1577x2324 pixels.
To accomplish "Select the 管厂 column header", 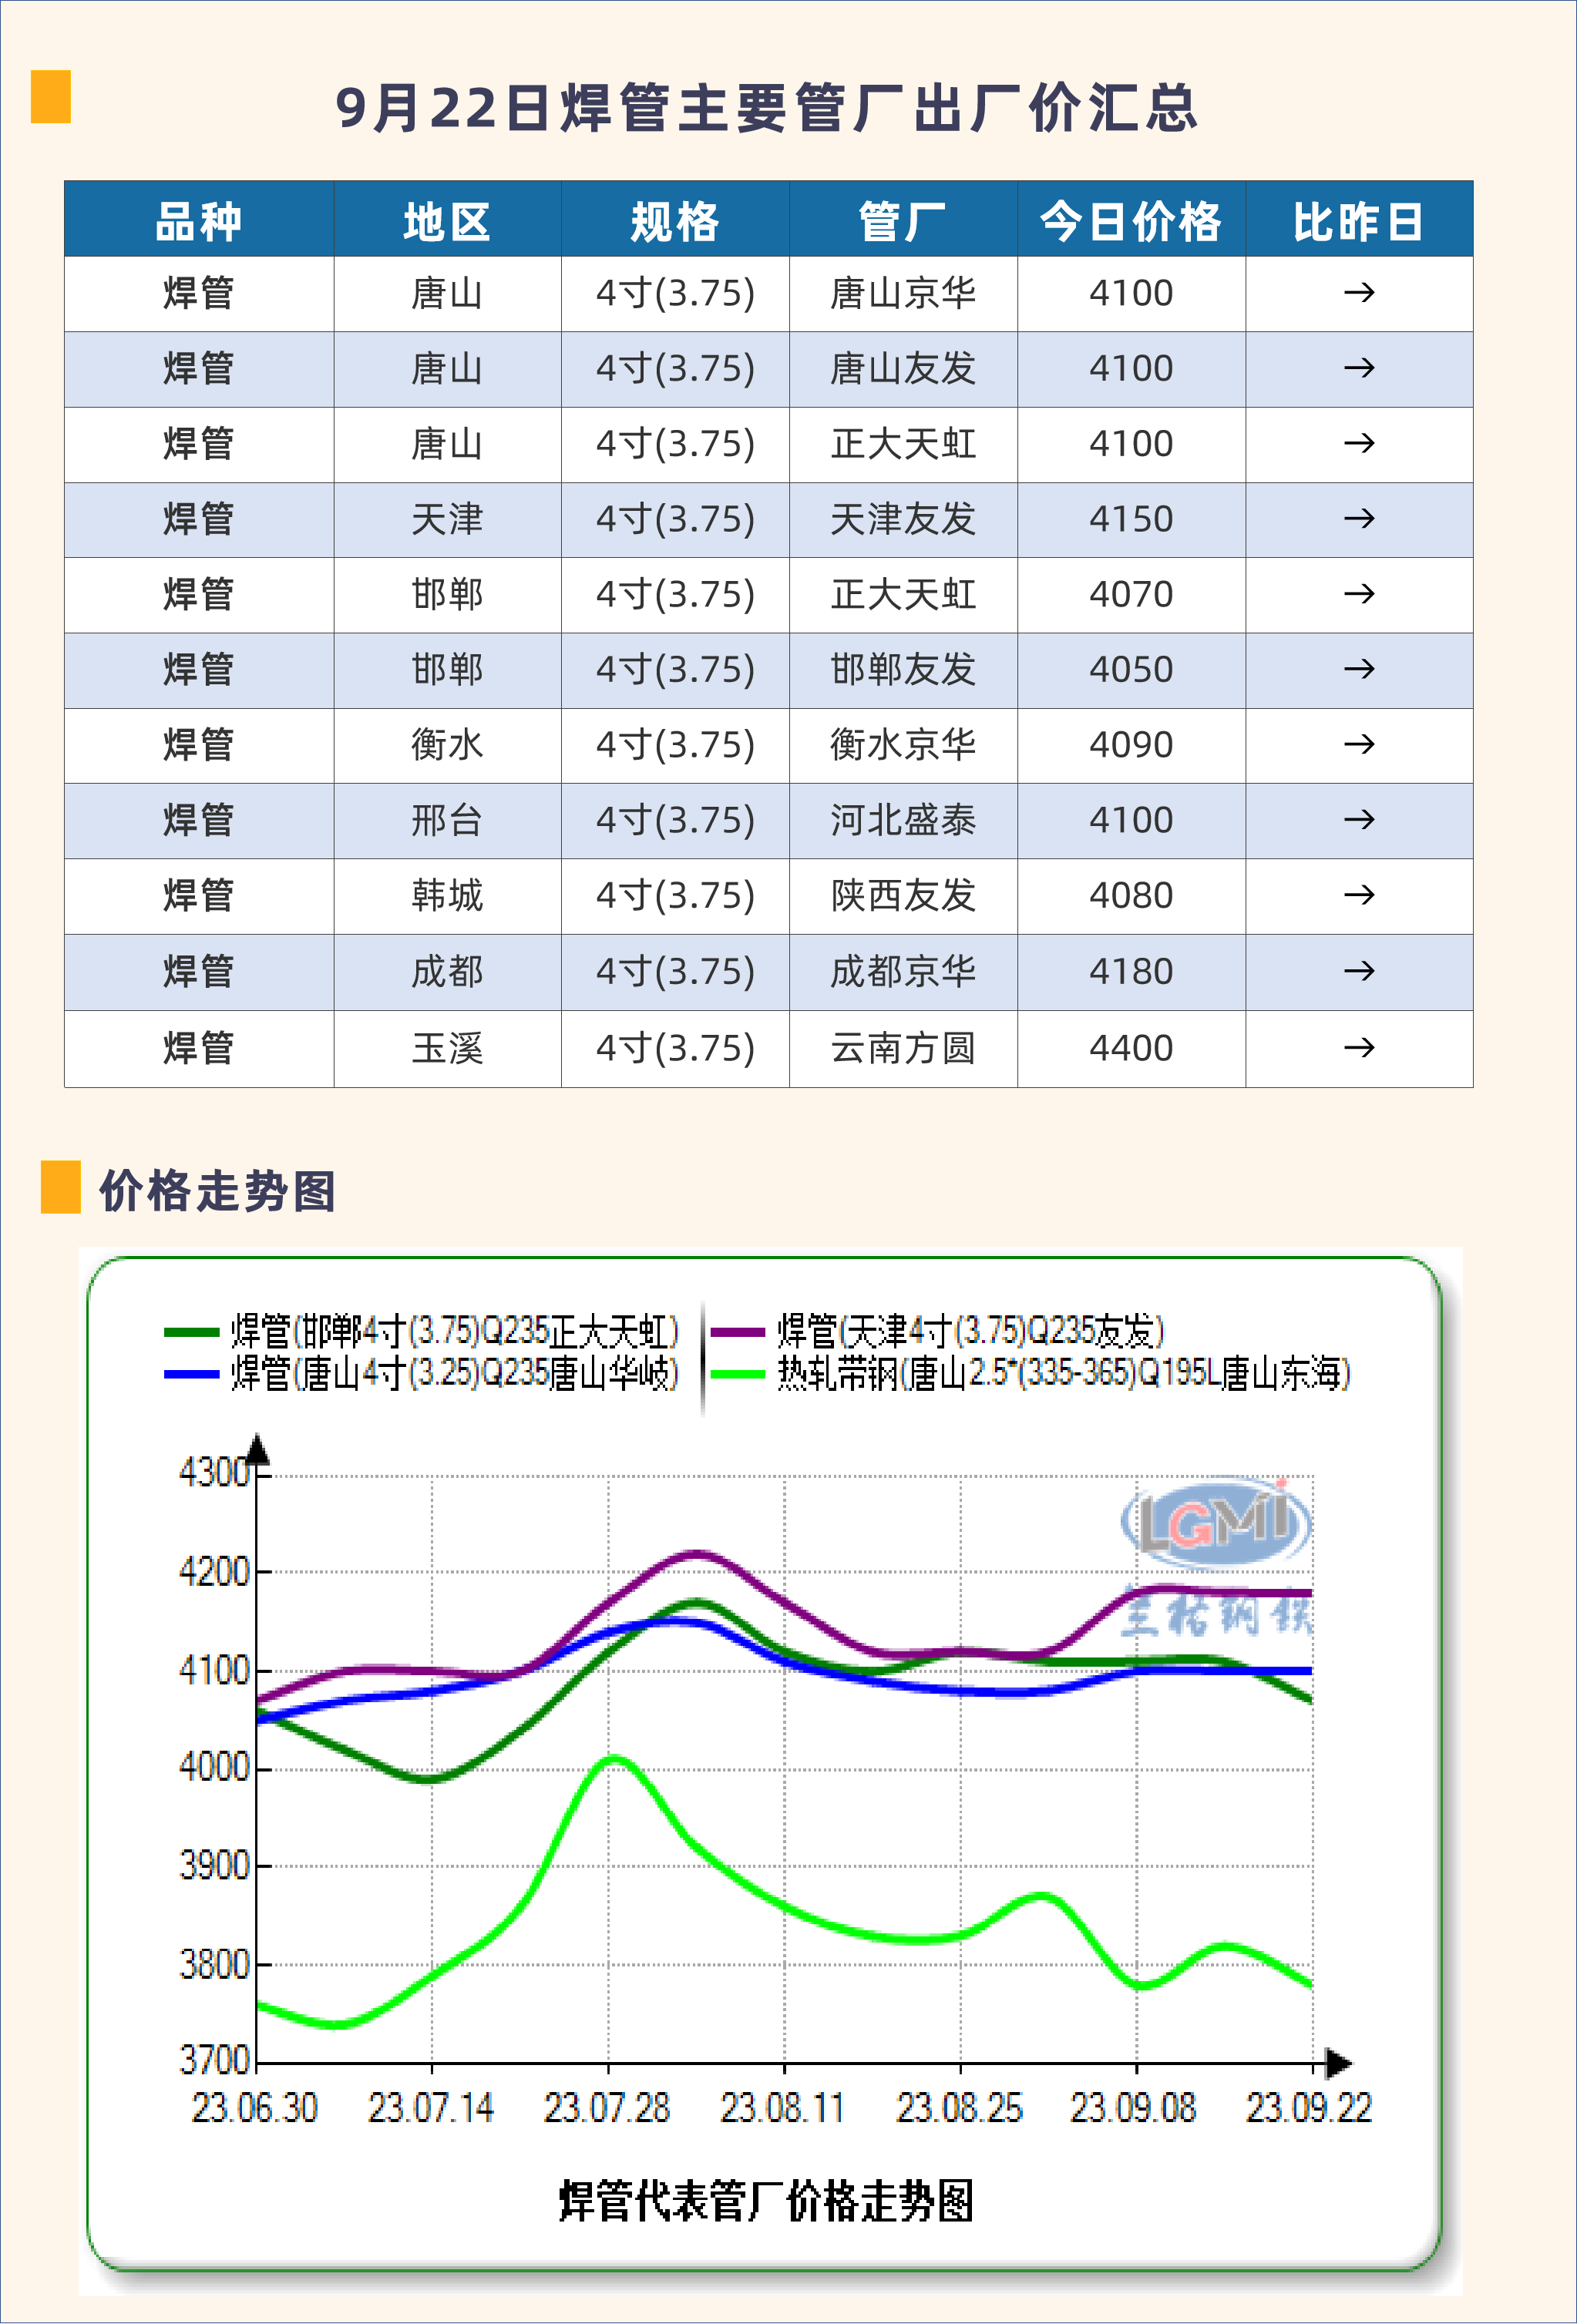I will [x=902, y=221].
